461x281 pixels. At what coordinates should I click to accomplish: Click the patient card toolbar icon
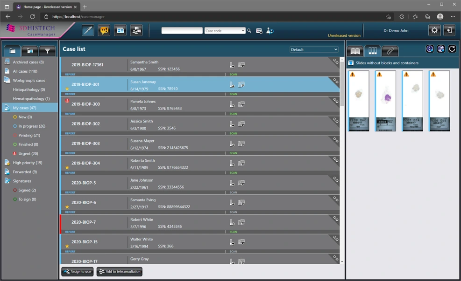click(120, 30)
